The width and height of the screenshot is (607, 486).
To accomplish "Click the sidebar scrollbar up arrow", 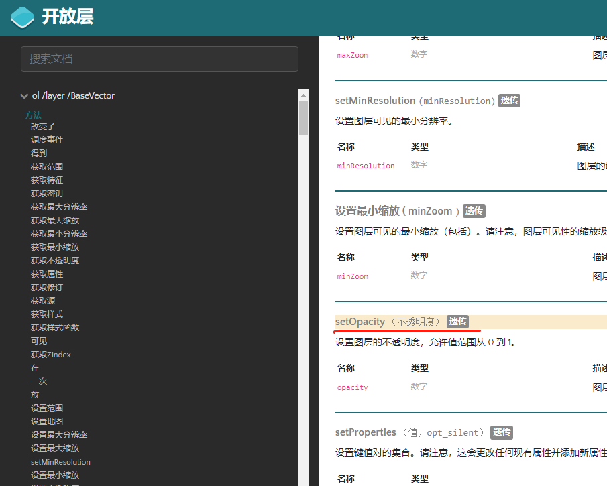I will coord(303,95).
